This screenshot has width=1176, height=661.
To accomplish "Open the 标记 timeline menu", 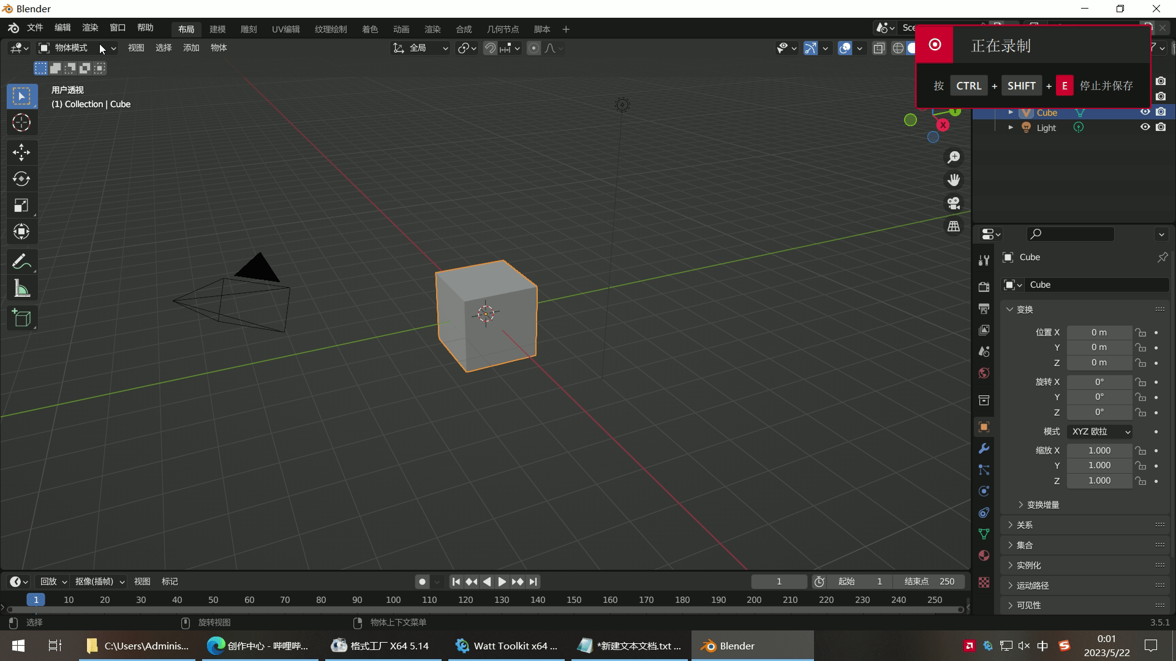I will (170, 581).
